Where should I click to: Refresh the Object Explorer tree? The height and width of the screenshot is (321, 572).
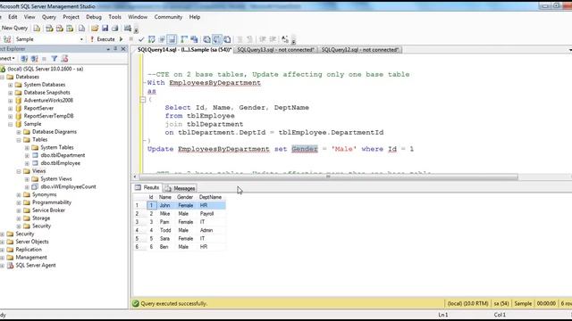(64, 59)
